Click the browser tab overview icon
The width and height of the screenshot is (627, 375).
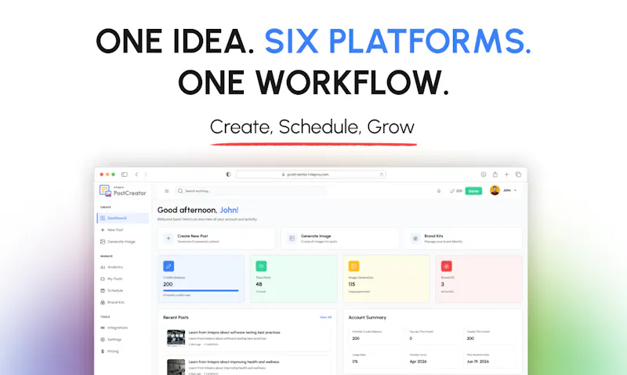[518, 175]
